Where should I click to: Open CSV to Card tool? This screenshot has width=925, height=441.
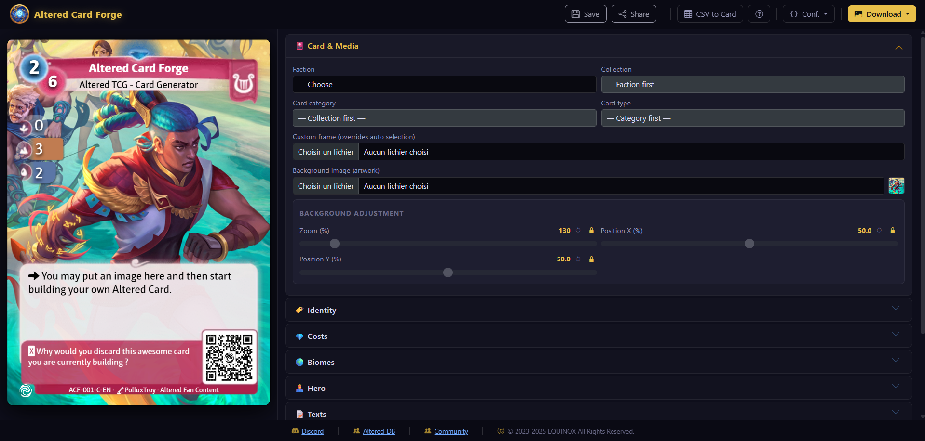click(710, 14)
